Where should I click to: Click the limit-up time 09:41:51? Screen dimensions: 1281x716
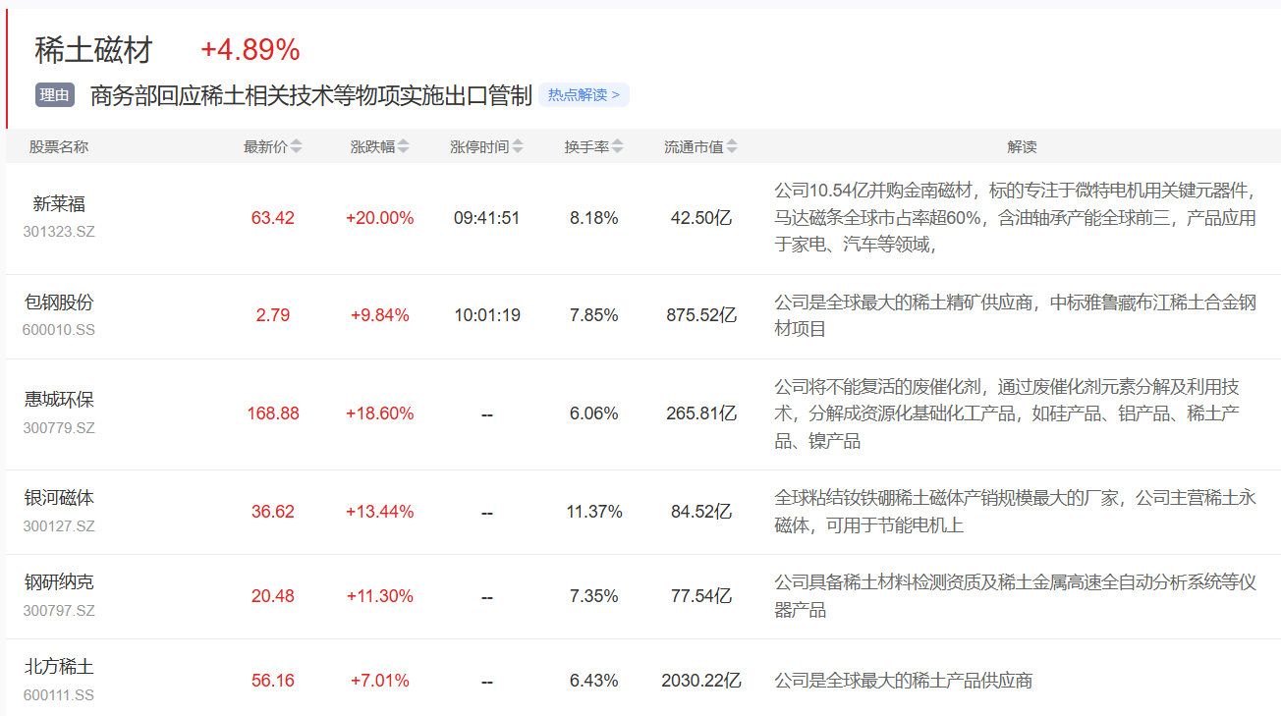click(487, 218)
